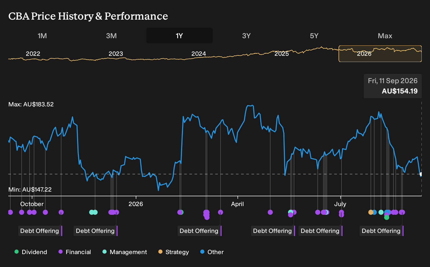Click the Min: AU$147.22 label

(x=30, y=190)
